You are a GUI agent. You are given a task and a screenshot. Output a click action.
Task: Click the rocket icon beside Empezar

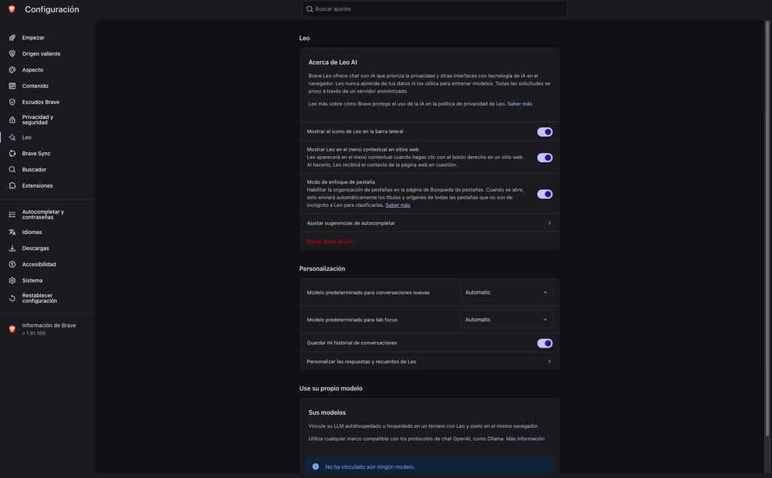[12, 38]
